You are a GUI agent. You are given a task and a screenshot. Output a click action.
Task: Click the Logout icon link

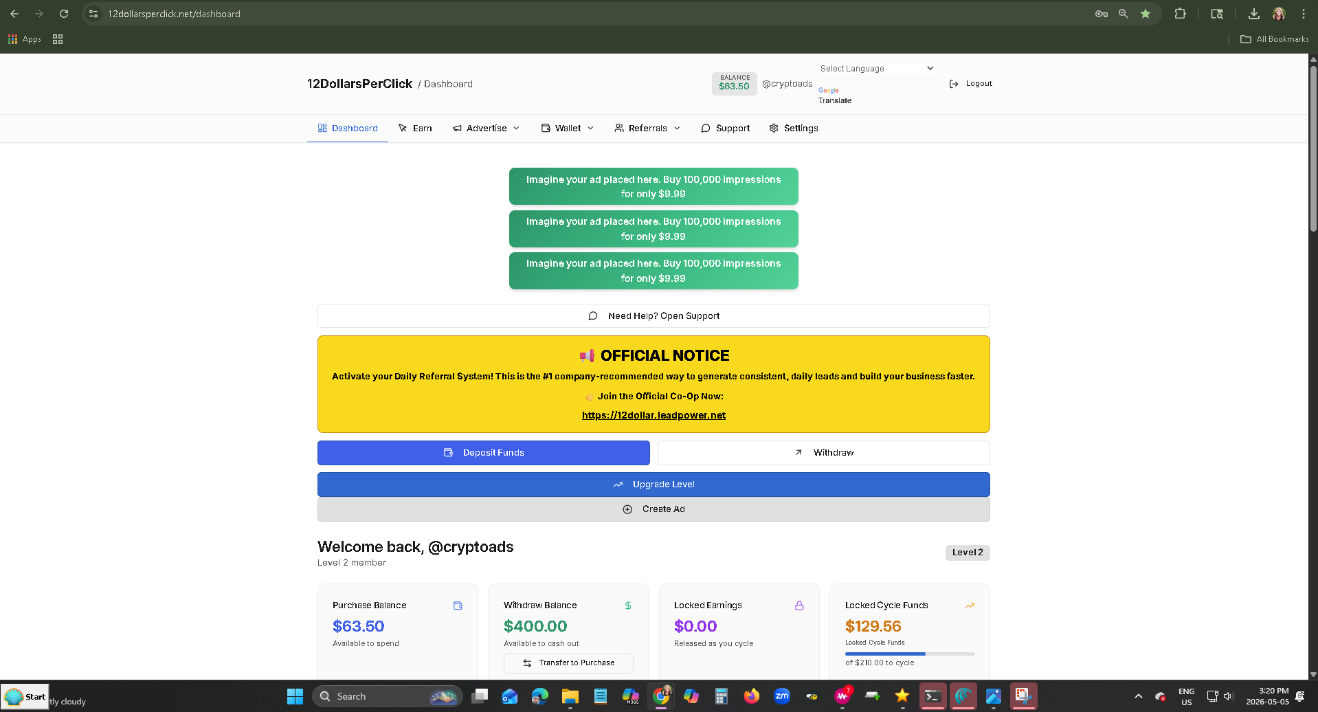point(971,84)
